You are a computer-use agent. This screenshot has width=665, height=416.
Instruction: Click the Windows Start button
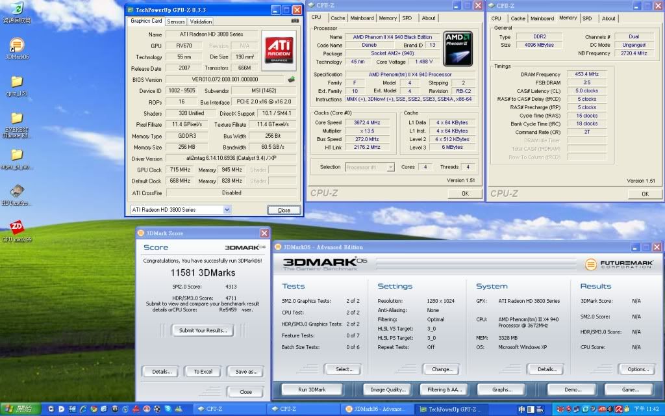[x=20, y=409]
